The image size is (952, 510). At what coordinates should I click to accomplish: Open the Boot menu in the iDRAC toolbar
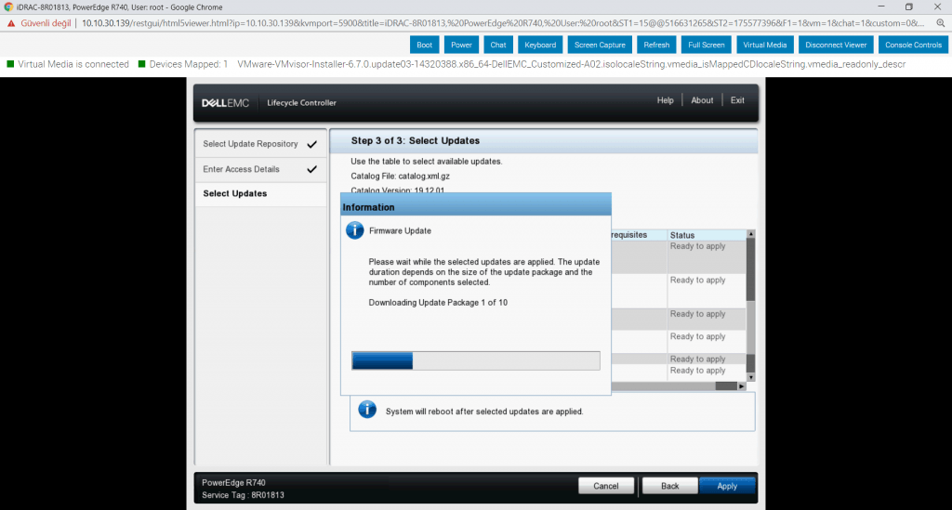coord(424,45)
